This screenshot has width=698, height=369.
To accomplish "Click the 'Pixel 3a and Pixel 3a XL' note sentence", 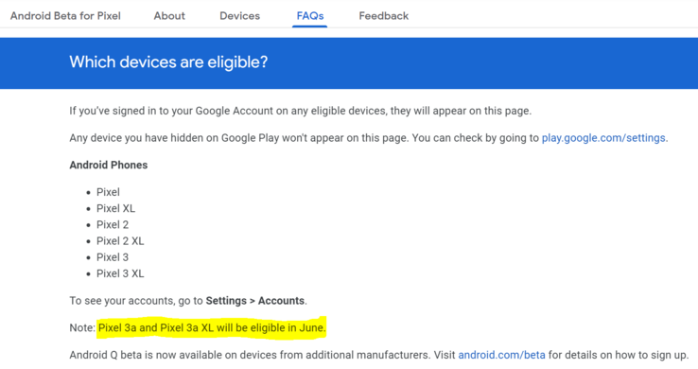I will pos(212,328).
